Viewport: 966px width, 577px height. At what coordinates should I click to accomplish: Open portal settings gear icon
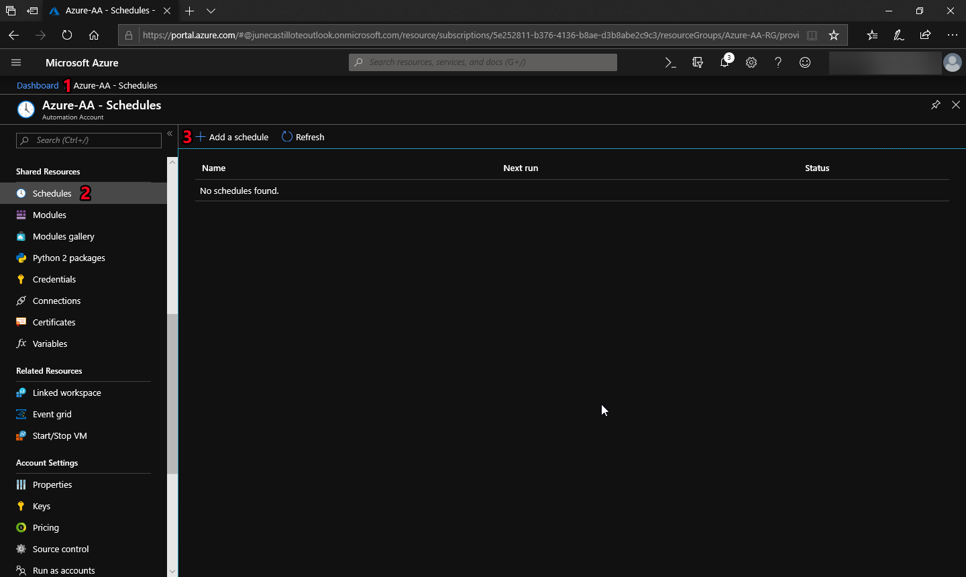[x=751, y=62]
